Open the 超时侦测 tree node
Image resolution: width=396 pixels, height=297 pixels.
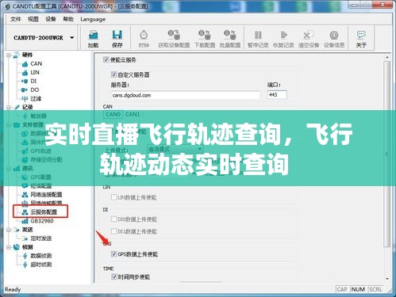37,265
